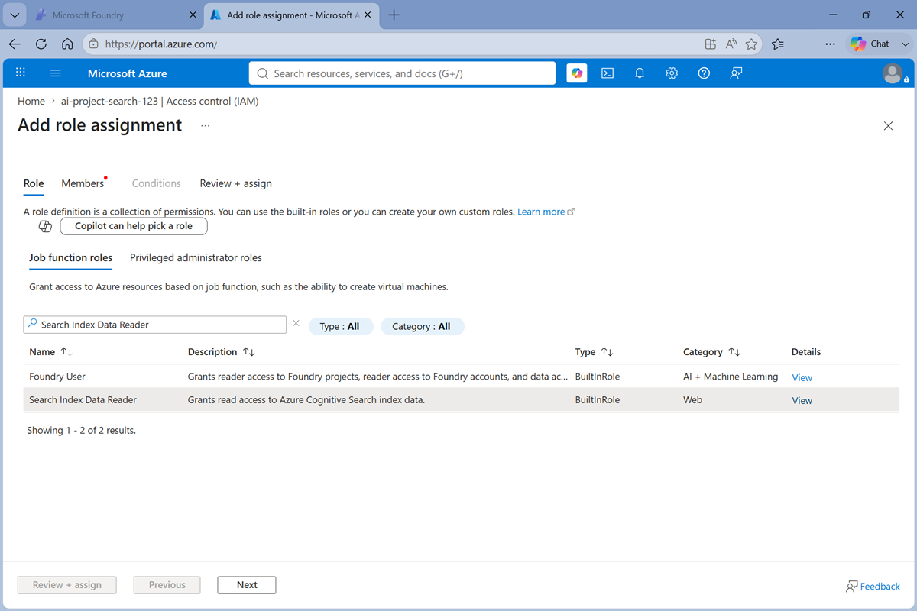917x611 pixels.
Task: Open Copilot Chat dropdown in browser
Action: (x=906, y=44)
